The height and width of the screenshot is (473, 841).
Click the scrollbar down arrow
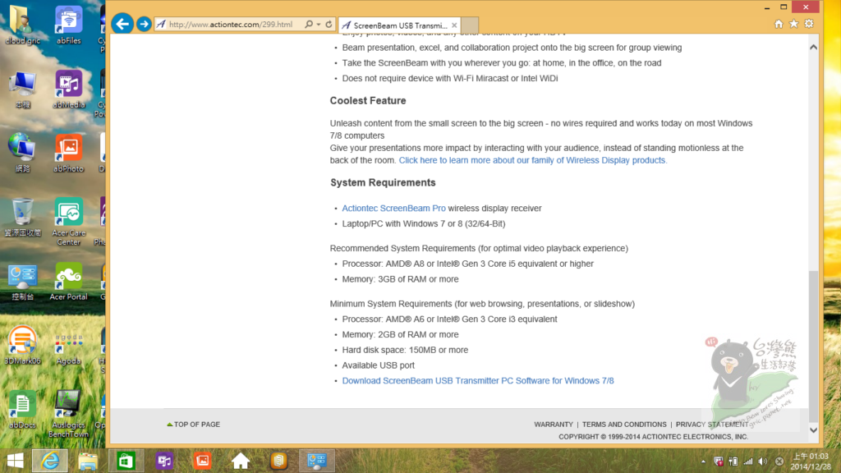(x=813, y=430)
